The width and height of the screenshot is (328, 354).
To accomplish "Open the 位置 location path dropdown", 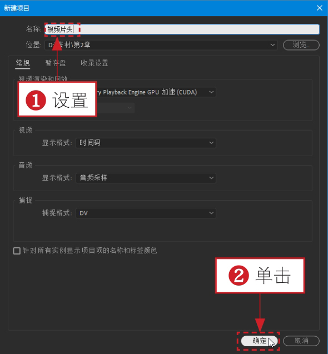I will [161, 45].
